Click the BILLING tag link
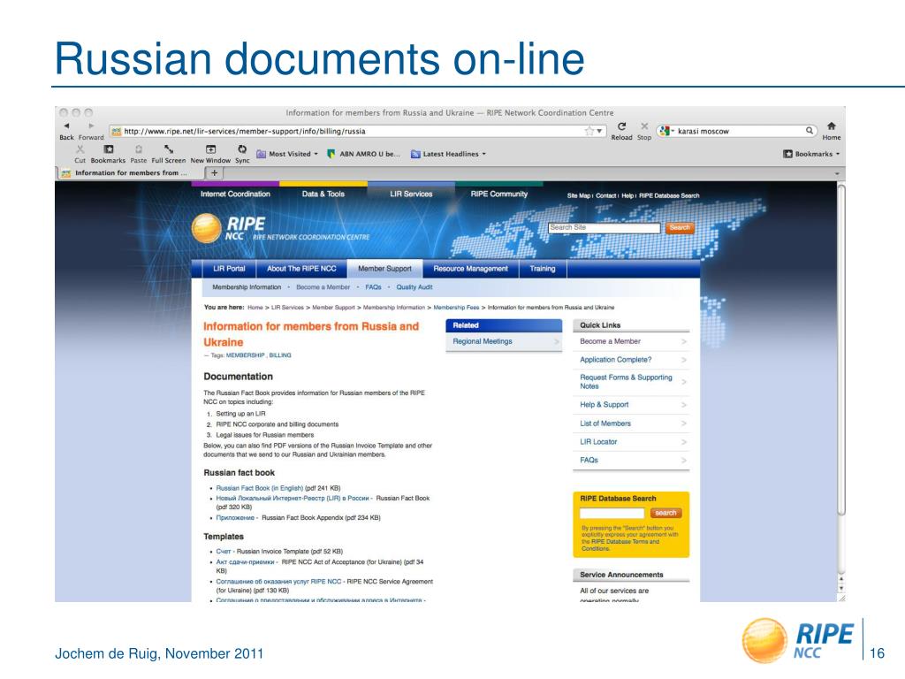This screenshot has width=905, height=679. click(x=280, y=355)
